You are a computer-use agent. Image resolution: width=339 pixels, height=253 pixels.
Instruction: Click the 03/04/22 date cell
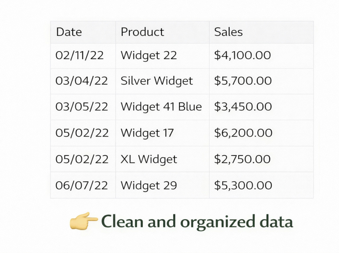[x=83, y=81]
